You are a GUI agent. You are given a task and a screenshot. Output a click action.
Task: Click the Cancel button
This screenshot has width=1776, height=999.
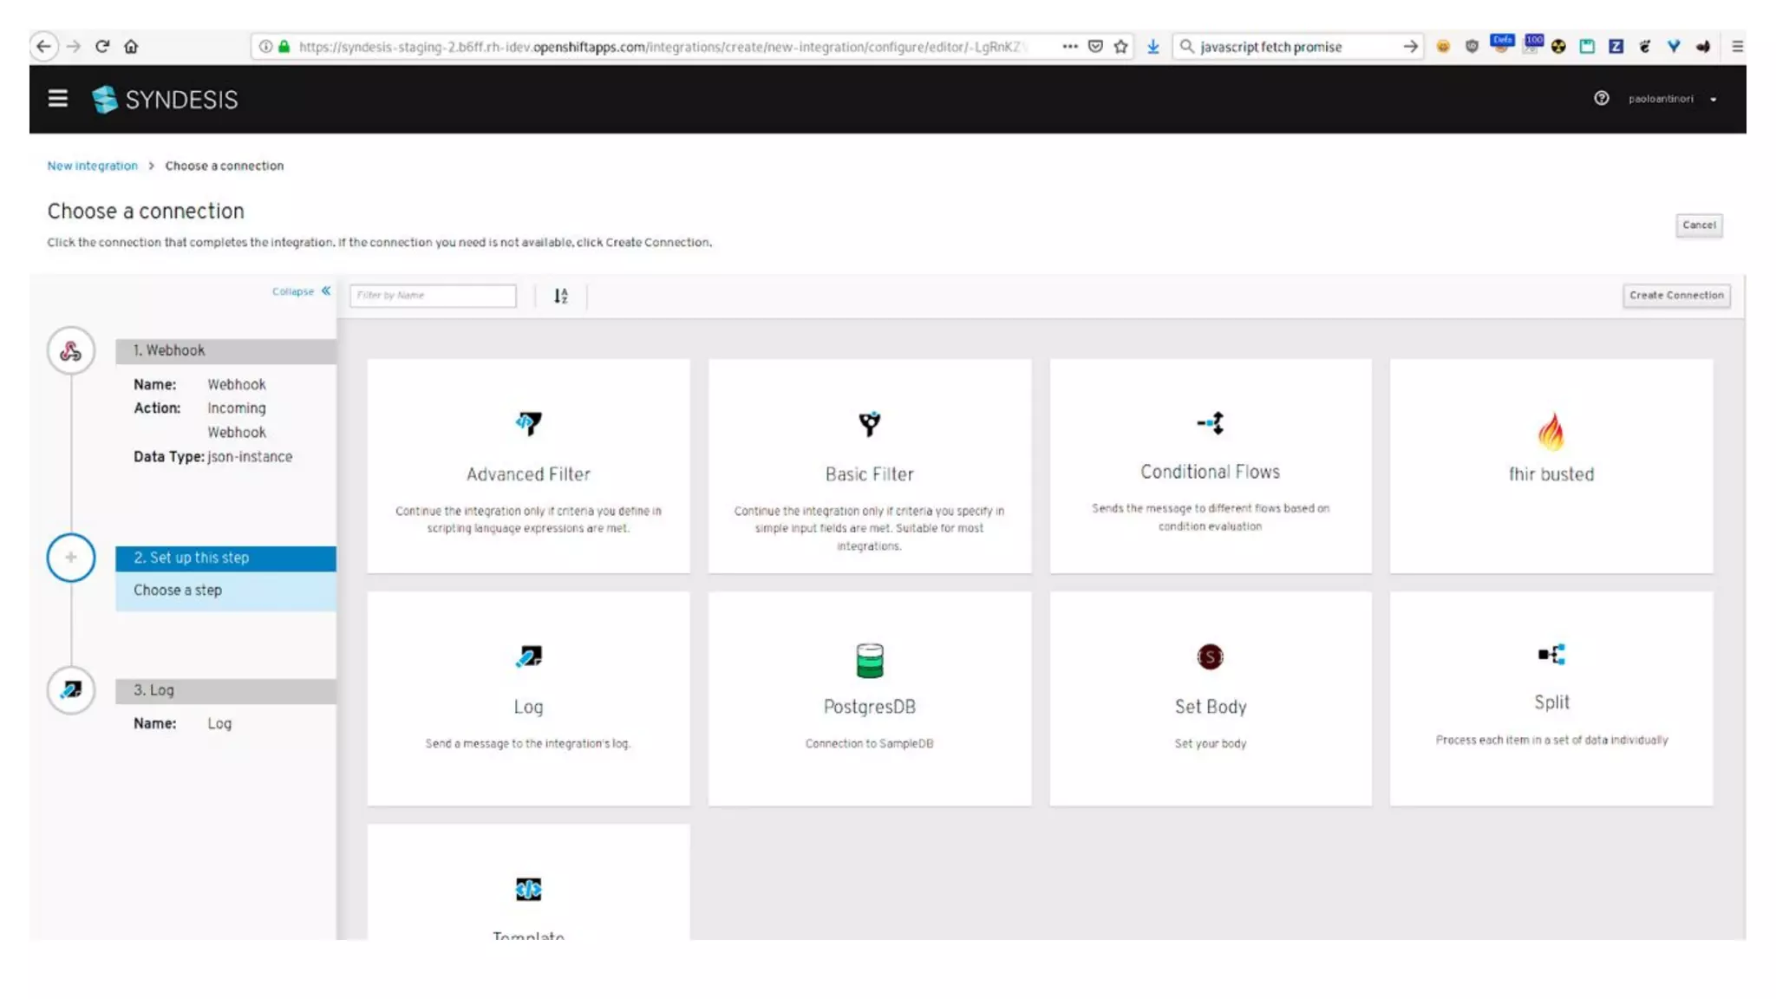tap(1698, 225)
